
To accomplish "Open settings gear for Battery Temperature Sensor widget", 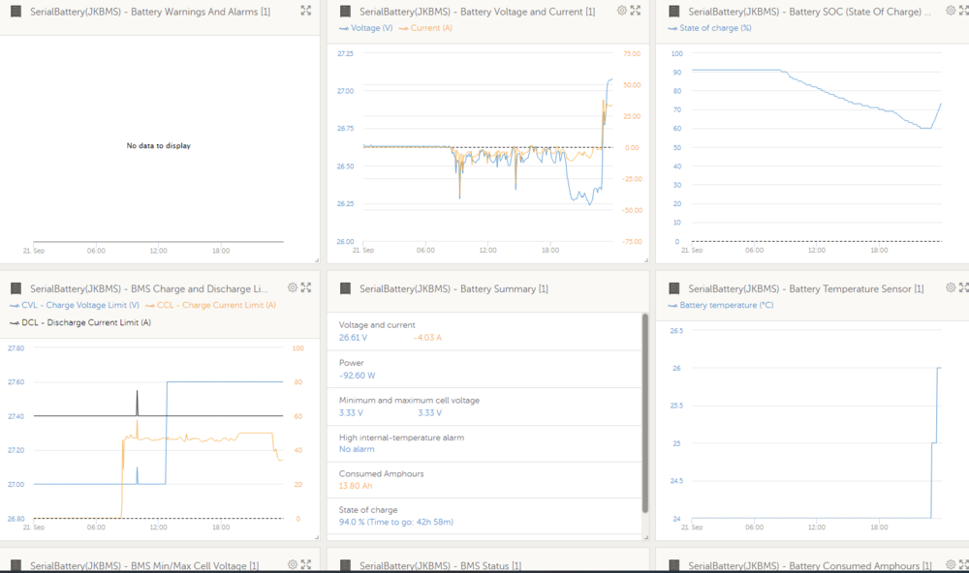I will tap(951, 287).
